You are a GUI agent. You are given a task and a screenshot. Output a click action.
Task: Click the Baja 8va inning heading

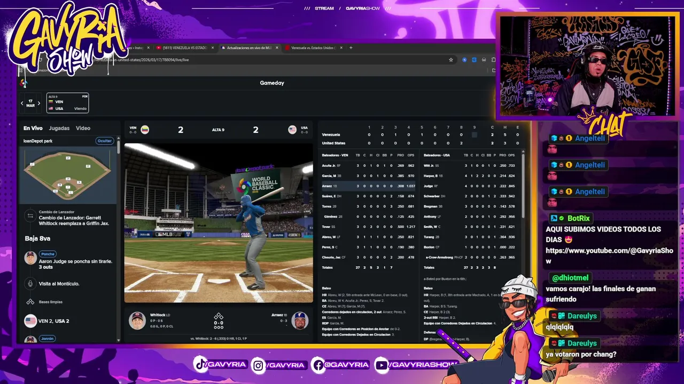click(x=37, y=238)
